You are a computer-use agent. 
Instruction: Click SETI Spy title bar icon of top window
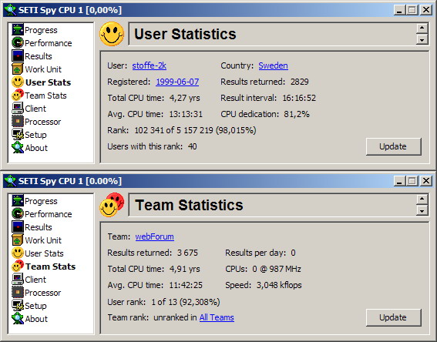[x=11, y=10]
